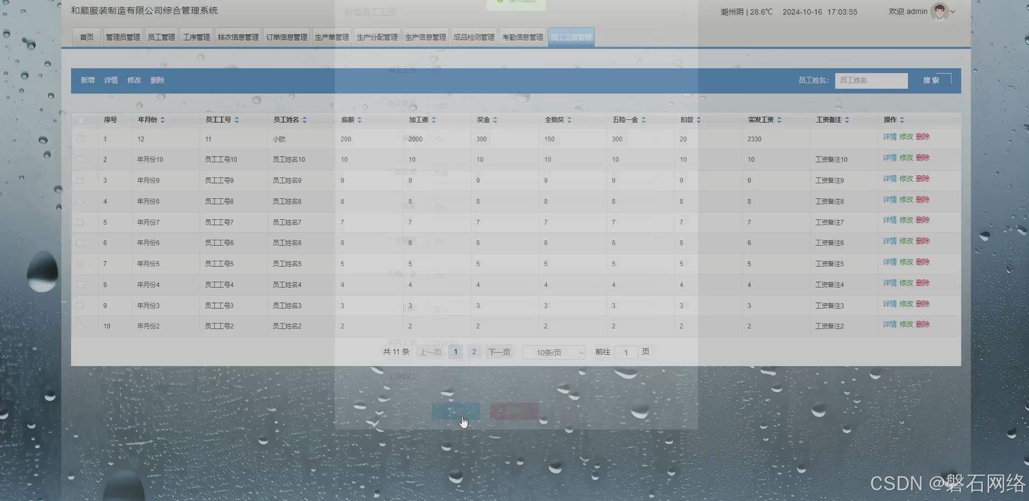
Task: Click 修改 for the 小欧 row
Action: (x=906, y=137)
